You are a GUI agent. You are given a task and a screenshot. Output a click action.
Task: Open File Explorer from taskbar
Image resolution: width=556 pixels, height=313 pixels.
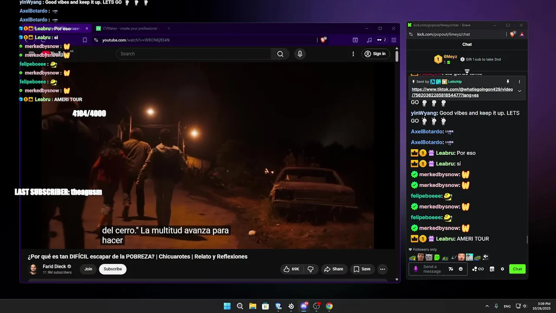[x=252, y=306]
